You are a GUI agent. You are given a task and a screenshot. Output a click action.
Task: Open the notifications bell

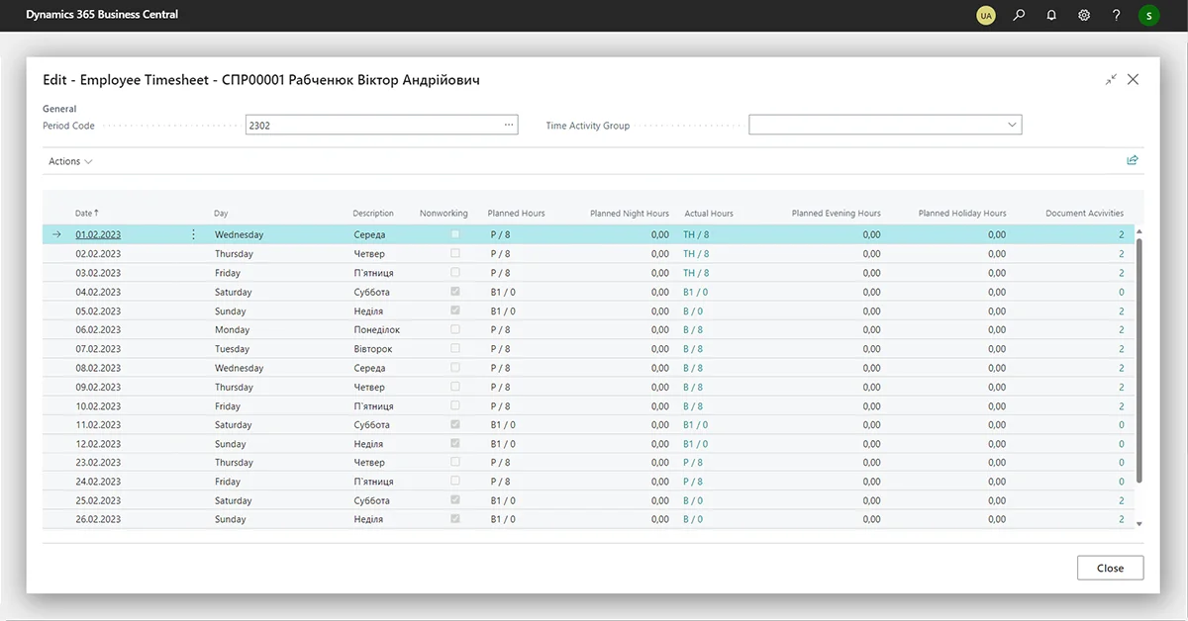coord(1051,15)
